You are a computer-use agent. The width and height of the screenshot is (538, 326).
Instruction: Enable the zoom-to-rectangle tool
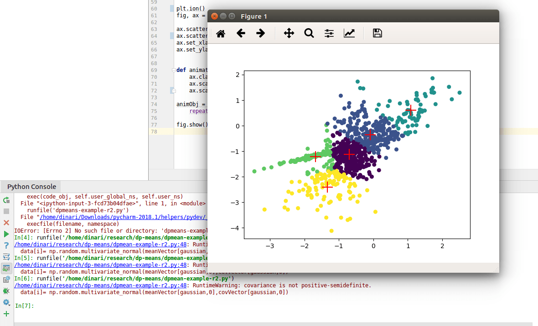(309, 33)
